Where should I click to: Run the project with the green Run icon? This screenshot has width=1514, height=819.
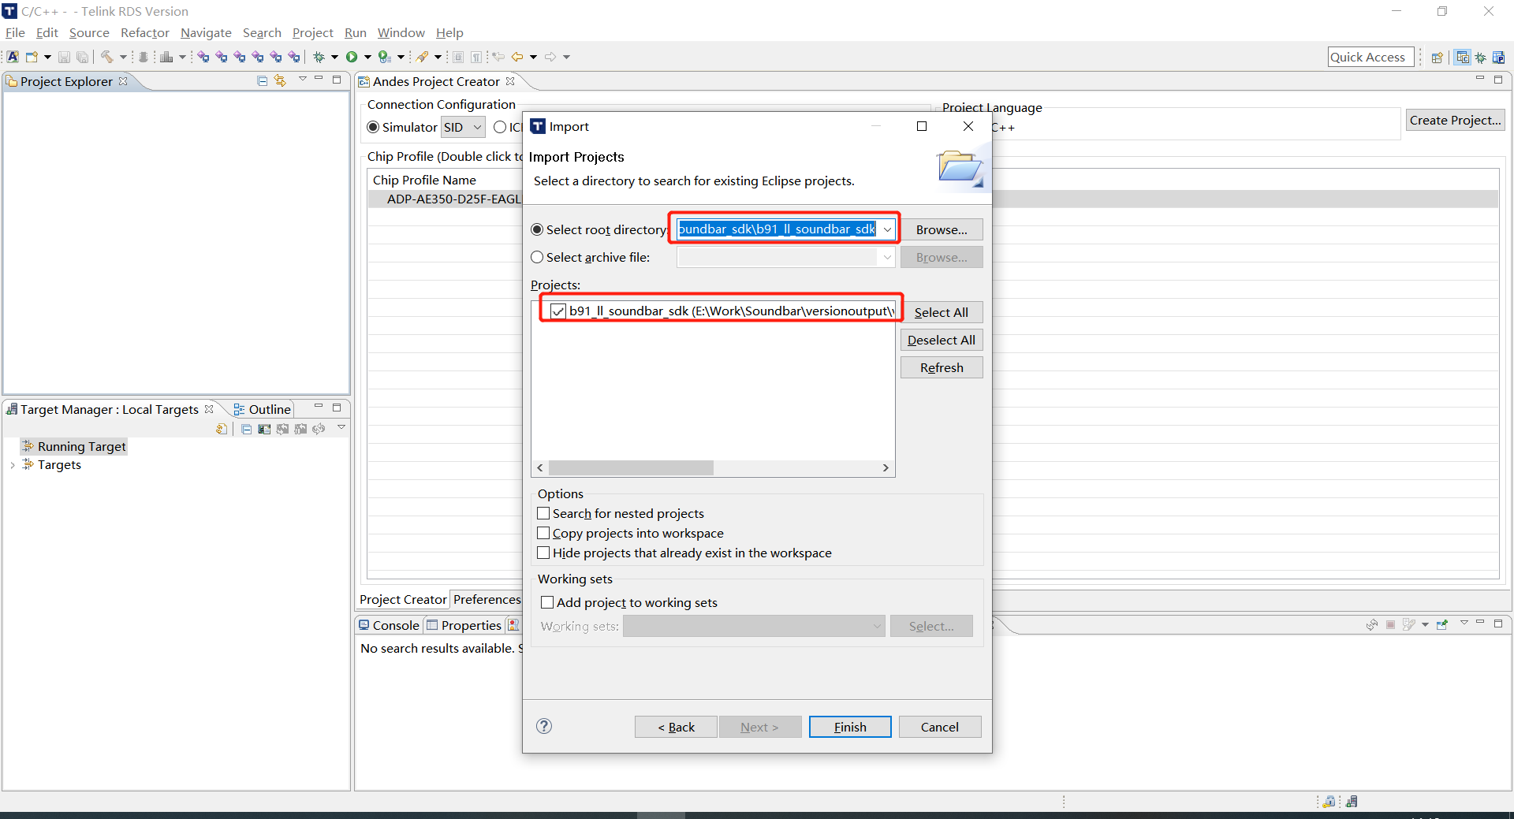[352, 56]
